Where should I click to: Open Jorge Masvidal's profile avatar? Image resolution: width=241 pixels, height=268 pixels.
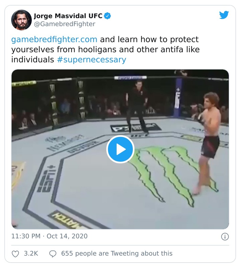pos(21,20)
